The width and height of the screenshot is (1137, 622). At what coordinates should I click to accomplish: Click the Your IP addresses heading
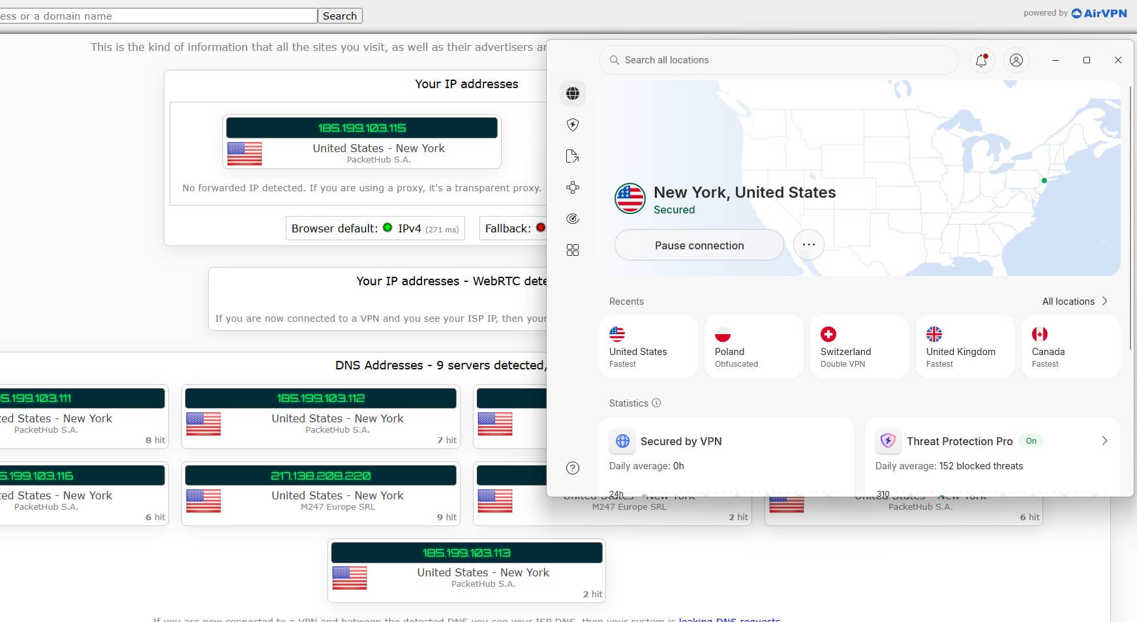[466, 84]
